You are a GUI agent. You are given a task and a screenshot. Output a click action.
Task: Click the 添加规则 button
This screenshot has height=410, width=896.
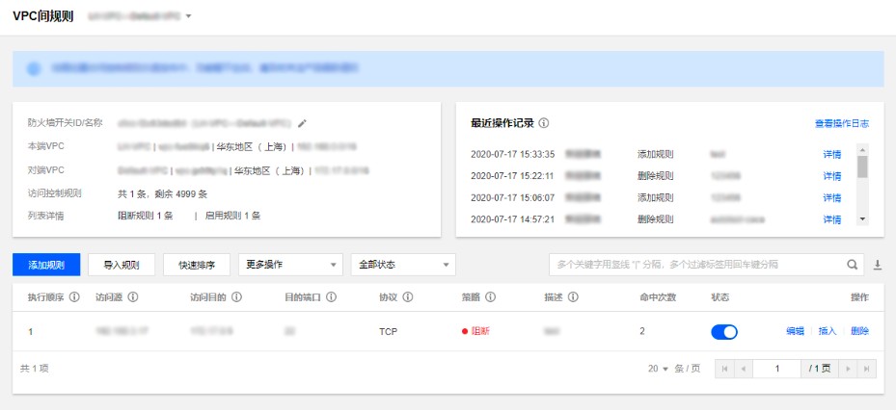click(46, 265)
